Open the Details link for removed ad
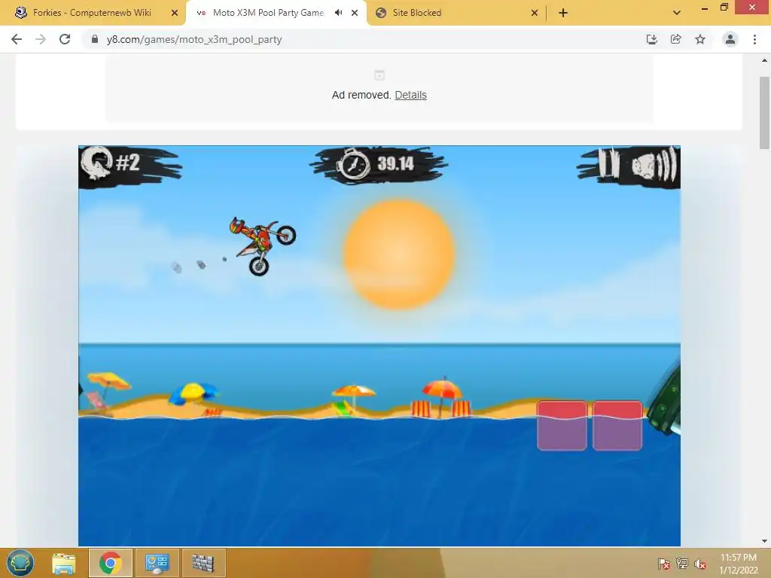Image resolution: width=771 pixels, height=578 pixels. [x=410, y=95]
